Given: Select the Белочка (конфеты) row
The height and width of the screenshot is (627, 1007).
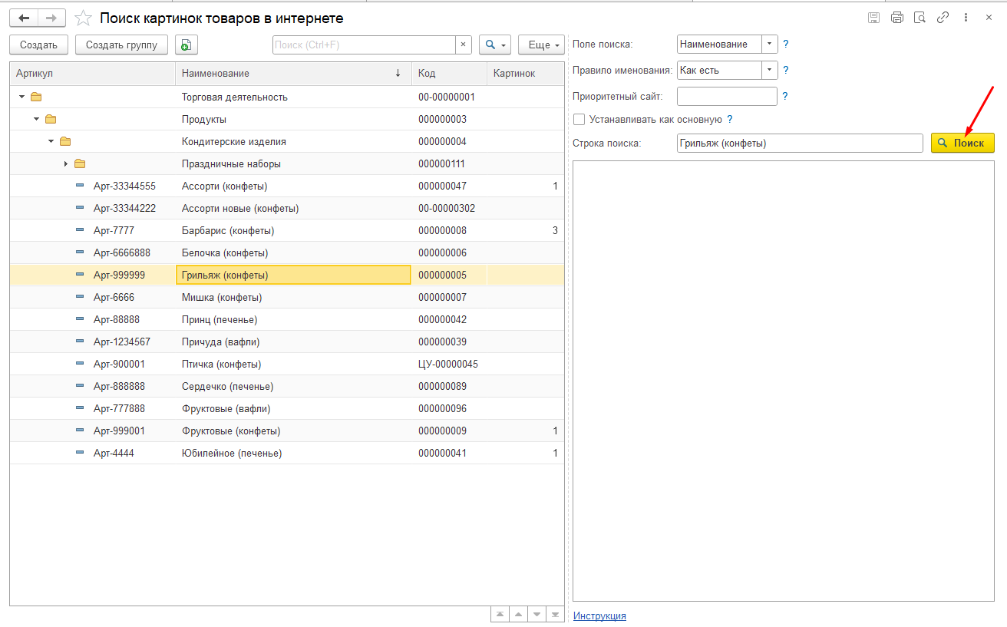Looking at the screenshot, I should pos(287,252).
